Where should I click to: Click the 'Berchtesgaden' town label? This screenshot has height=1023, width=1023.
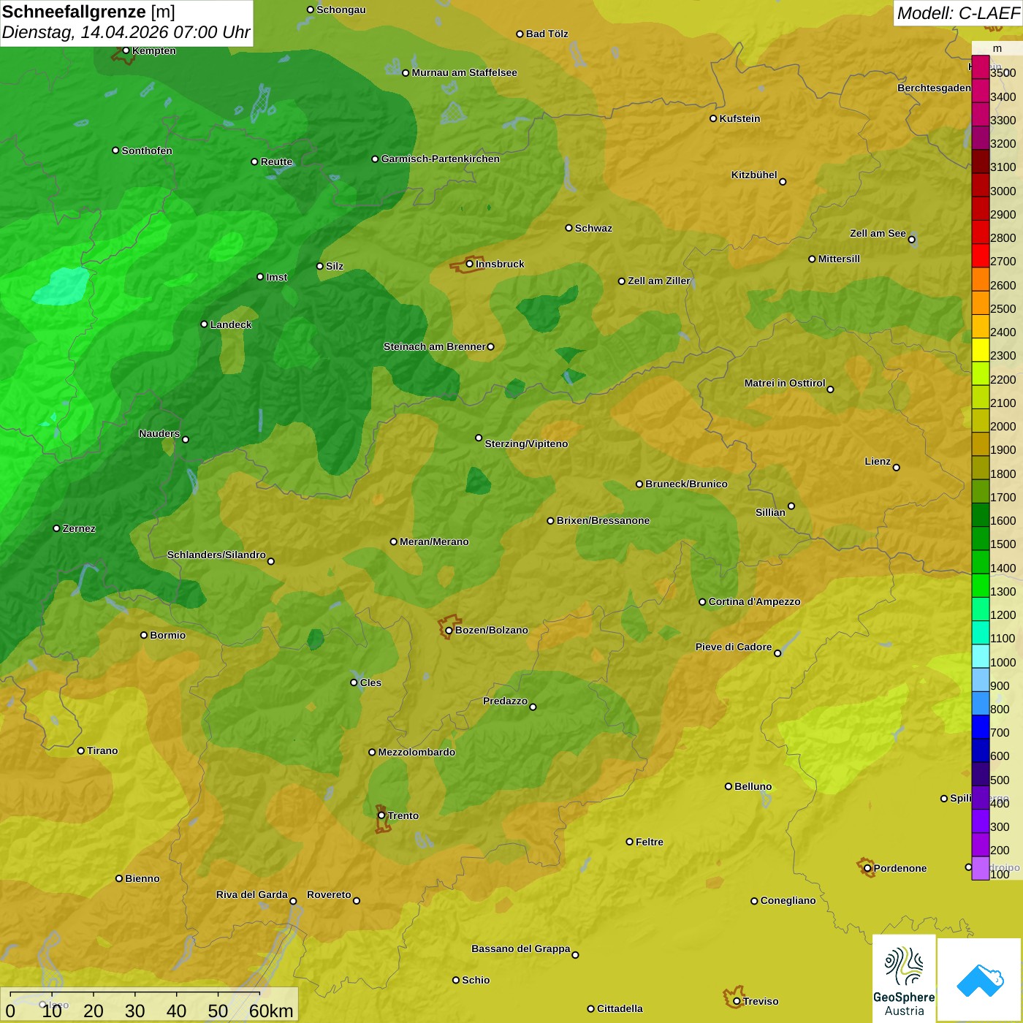point(934,88)
